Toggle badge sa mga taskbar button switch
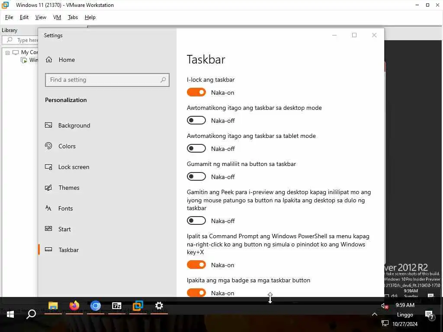 [x=196, y=293]
